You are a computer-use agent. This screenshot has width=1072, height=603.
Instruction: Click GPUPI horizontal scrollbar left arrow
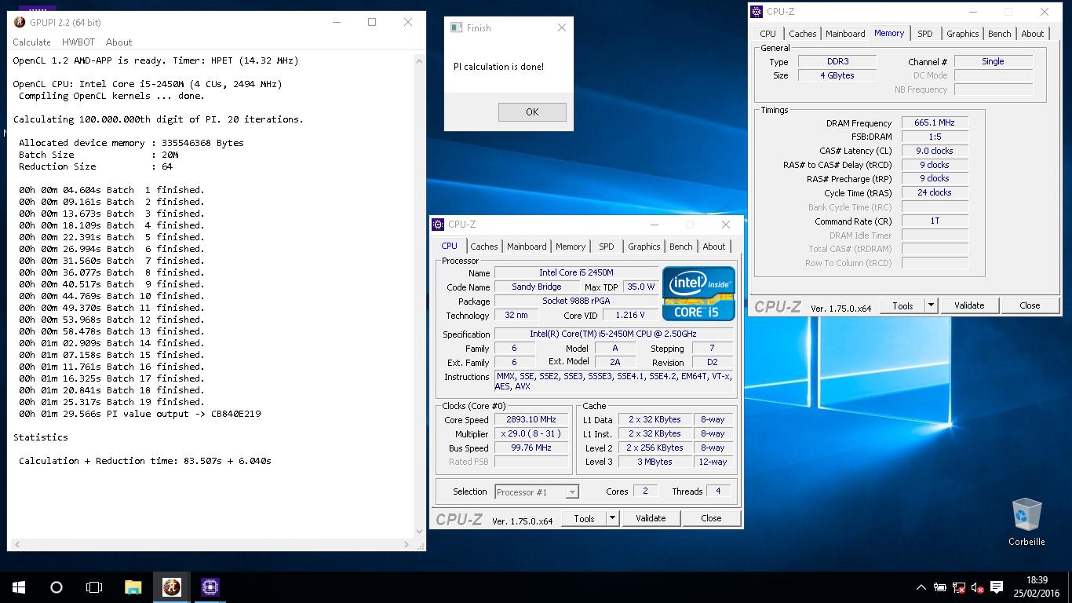click(17, 544)
